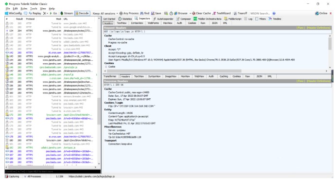Click Header Definitions link in Request Headers

click(318, 28)
